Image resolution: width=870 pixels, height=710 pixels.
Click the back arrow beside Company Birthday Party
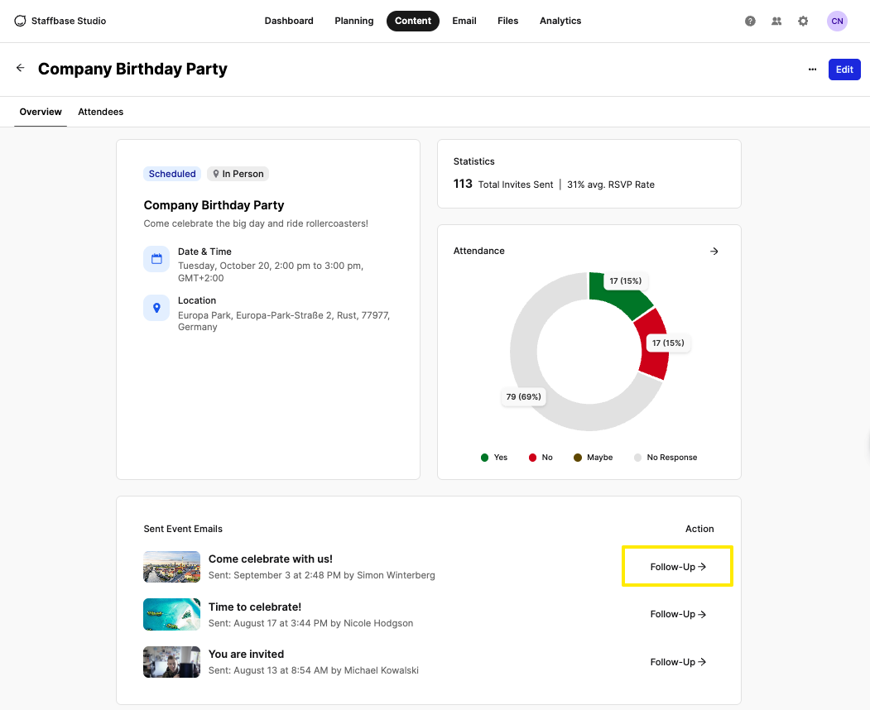tap(21, 68)
